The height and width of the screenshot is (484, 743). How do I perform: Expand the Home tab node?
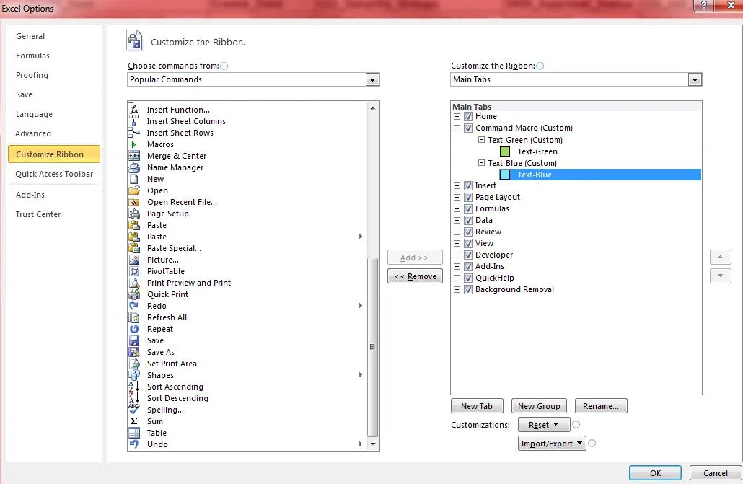coord(457,117)
